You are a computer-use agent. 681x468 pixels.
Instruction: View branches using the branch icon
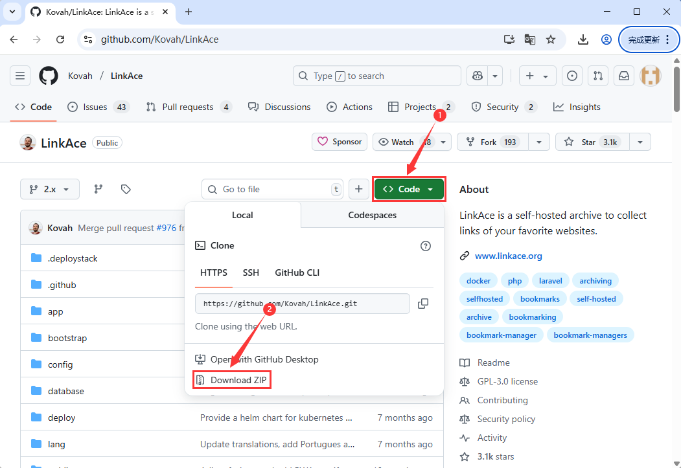[x=98, y=189]
